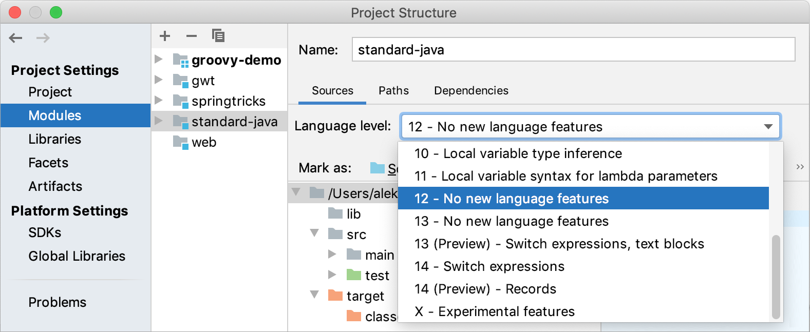The height and width of the screenshot is (332, 810).
Task: Click the springtricks module folder icon
Action: tap(181, 101)
